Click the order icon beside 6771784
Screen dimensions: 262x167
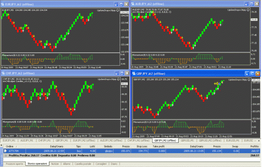pyautogui.click(x=5, y=151)
